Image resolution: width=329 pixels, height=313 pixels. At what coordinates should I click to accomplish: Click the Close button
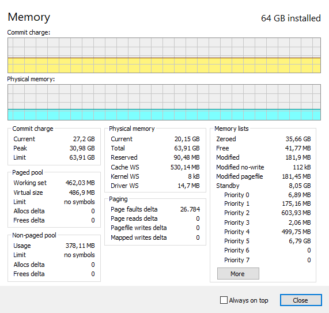pyautogui.click(x=301, y=300)
